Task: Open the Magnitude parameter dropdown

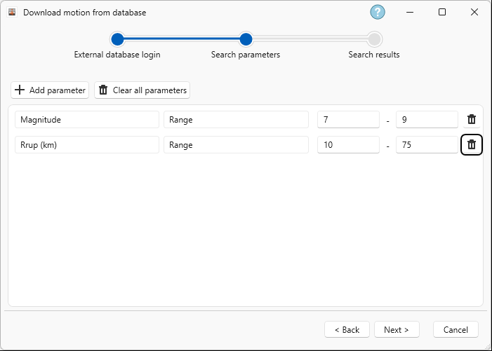Action: coord(87,120)
